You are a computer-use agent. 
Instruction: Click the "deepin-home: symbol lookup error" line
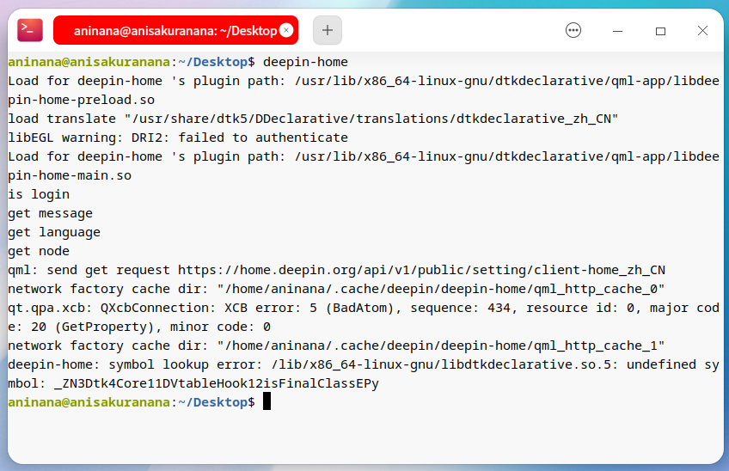click(364, 364)
